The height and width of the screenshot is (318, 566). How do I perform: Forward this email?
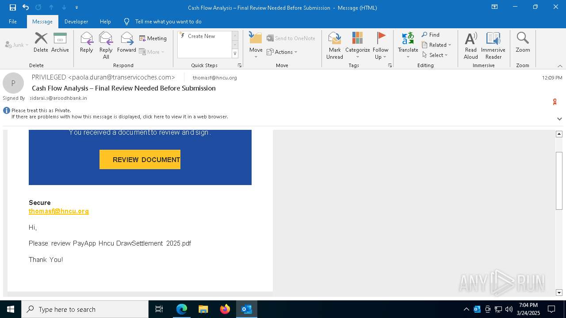[x=127, y=43]
